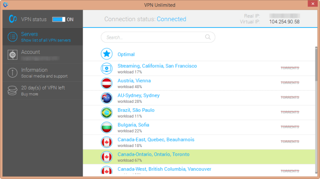Click crossed-out TORRENTS label for AU-Sydney
The width and height of the screenshot is (320, 179).
point(290,97)
